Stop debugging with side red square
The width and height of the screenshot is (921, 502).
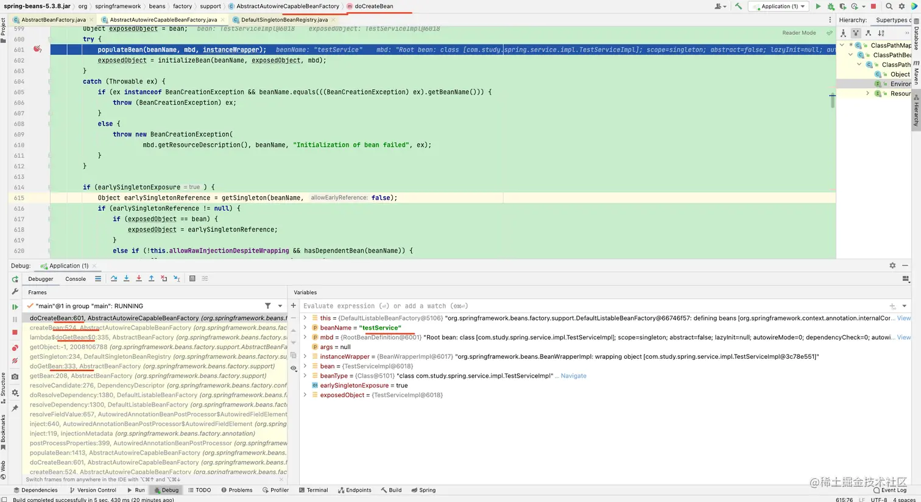15,332
